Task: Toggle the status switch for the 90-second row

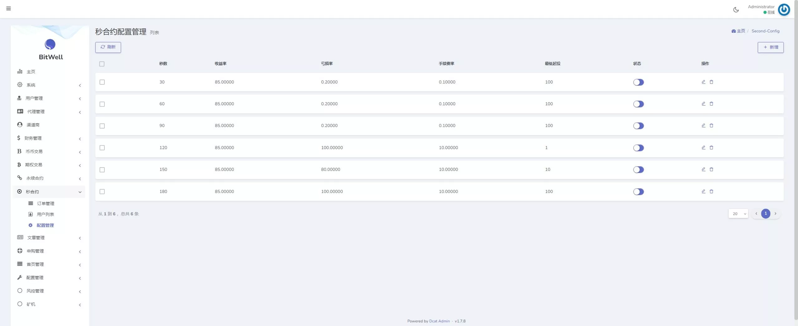Action: point(638,126)
